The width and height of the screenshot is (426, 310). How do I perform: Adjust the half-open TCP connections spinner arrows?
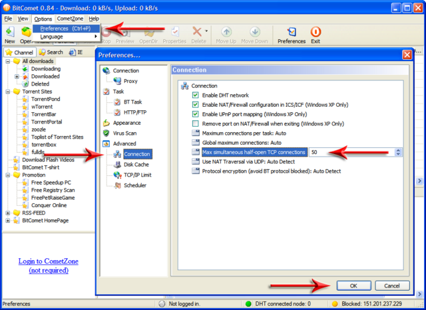point(398,152)
